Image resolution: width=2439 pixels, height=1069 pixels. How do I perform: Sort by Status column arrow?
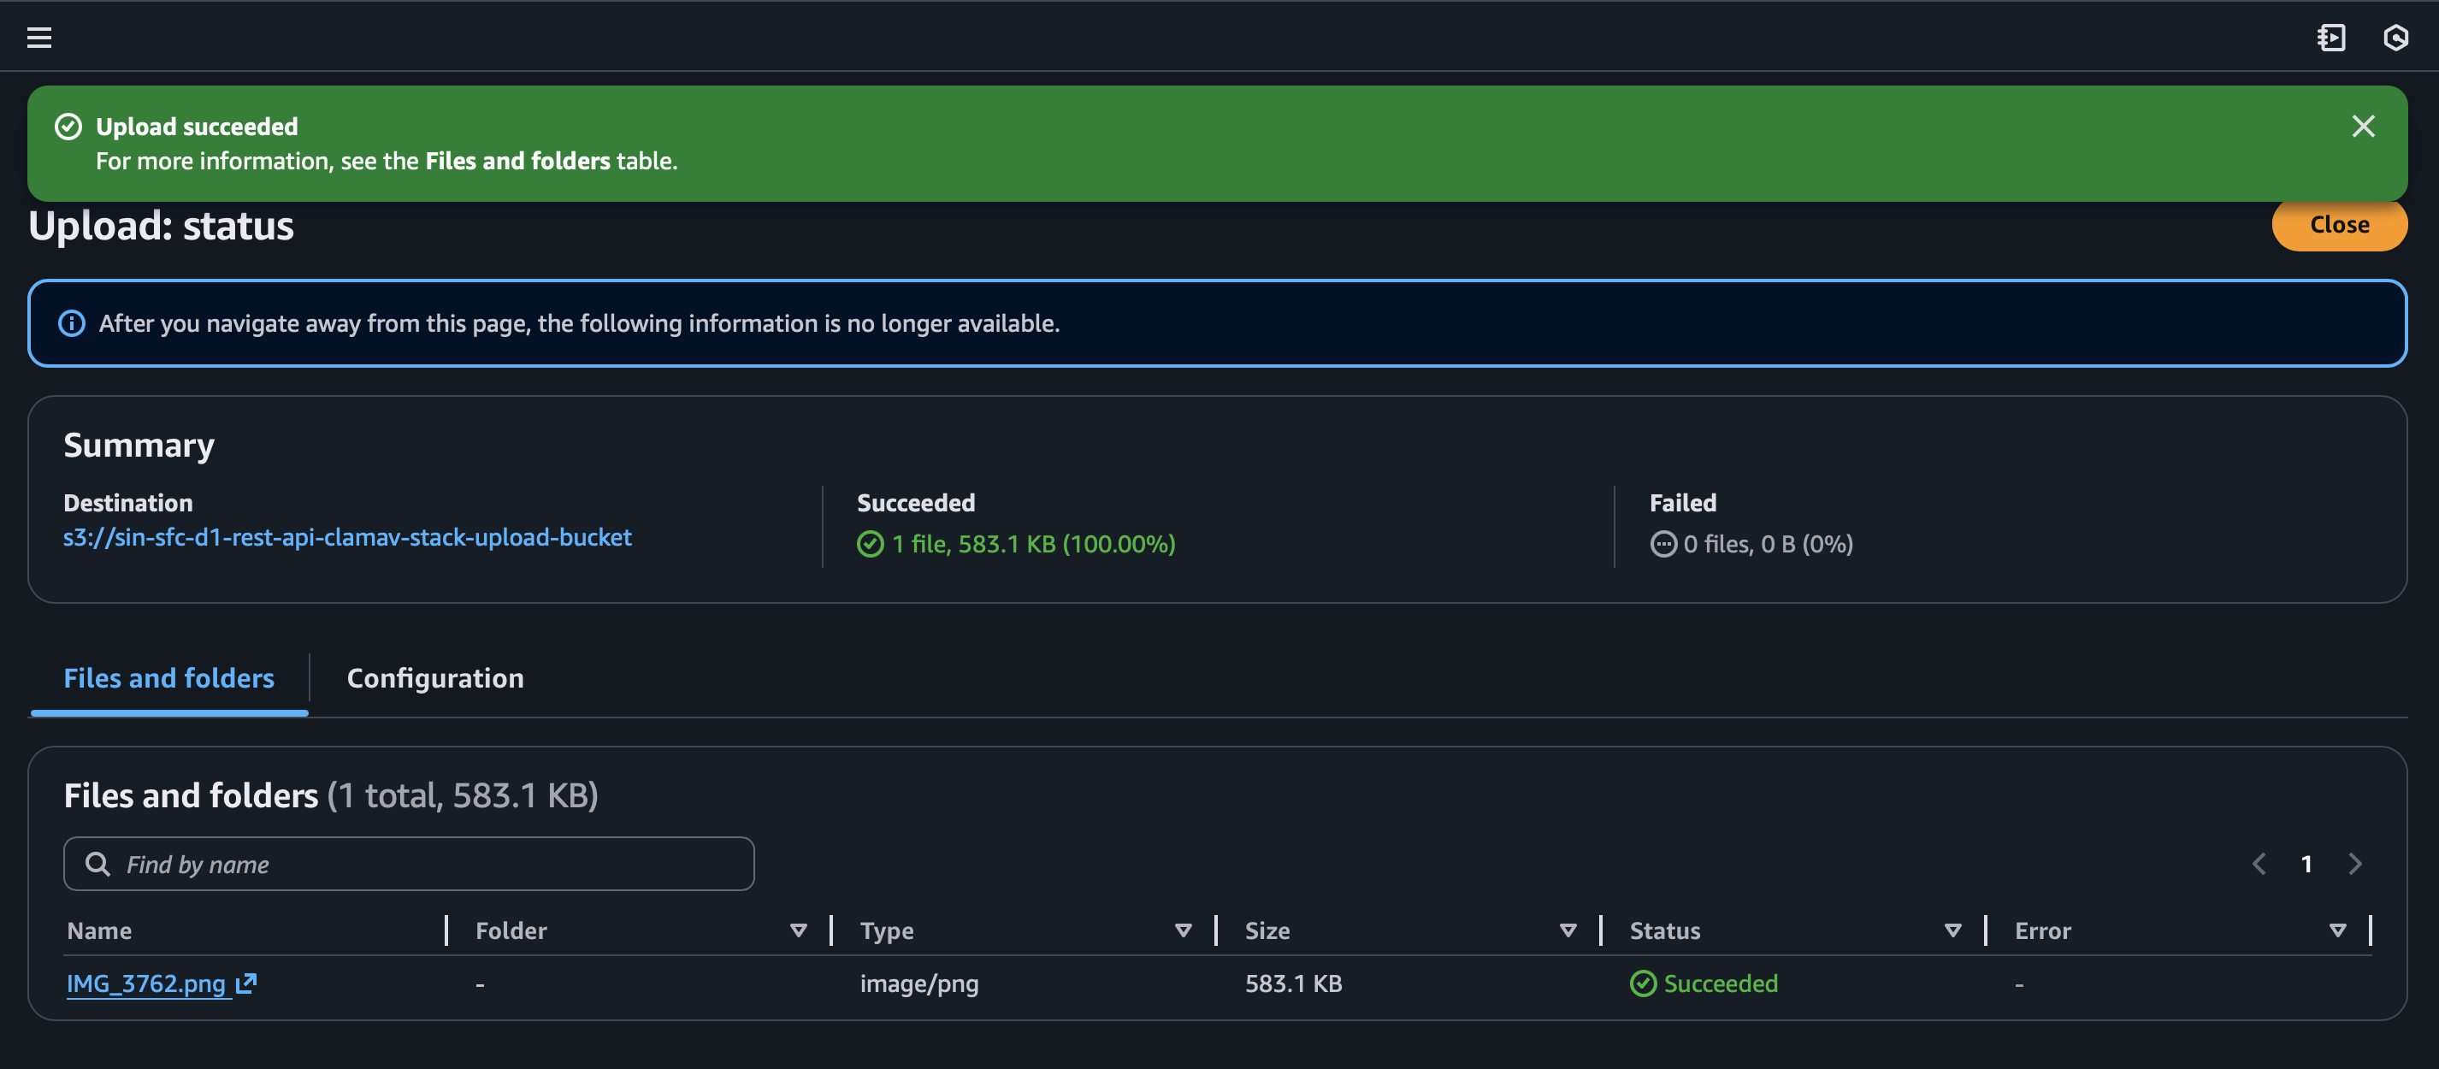coord(1952,930)
